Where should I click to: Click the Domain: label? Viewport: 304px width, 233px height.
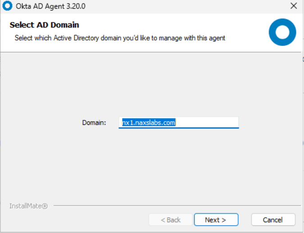[94, 123]
